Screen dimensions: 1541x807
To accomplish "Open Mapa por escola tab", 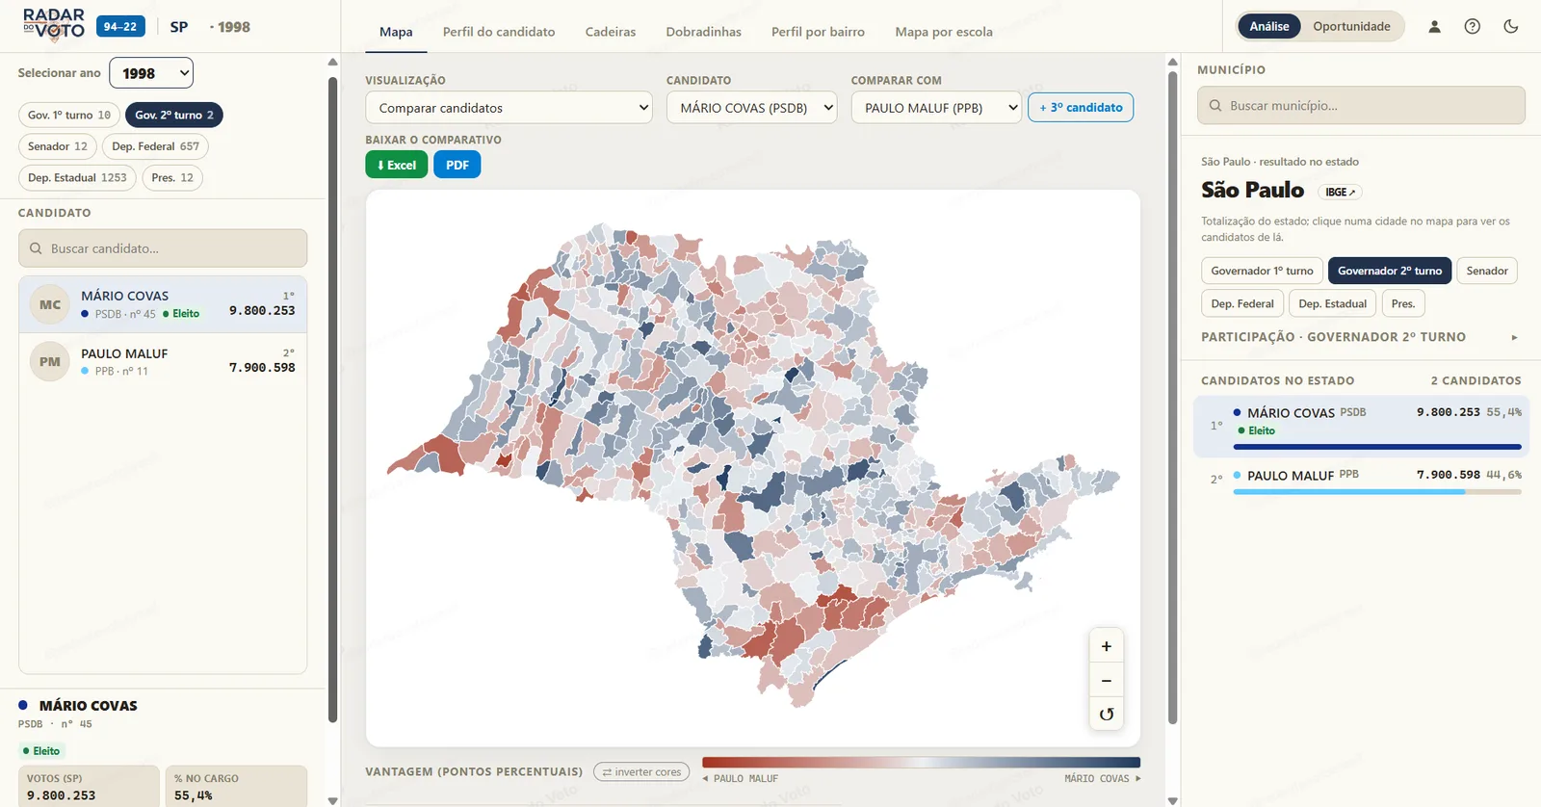I will (x=944, y=32).
